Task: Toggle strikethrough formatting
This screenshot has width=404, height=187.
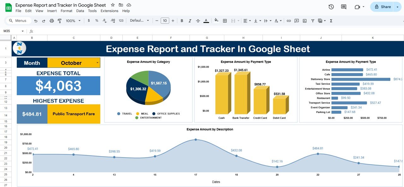Action: (x=198, y=21)
